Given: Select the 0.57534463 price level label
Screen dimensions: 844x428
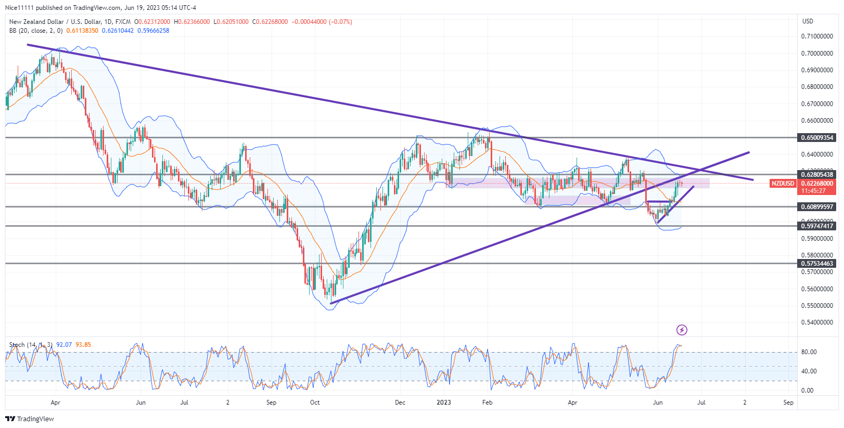Looking at the screenshot, I should click(816, 263).
